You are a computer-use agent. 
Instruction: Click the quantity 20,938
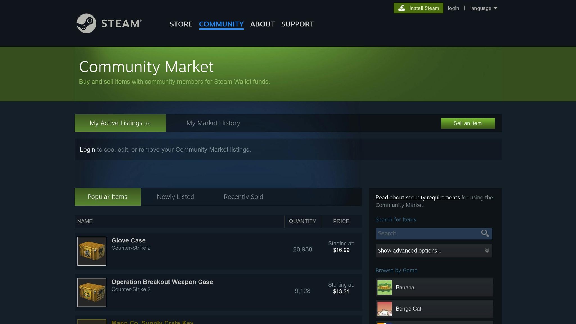[302, 249]
